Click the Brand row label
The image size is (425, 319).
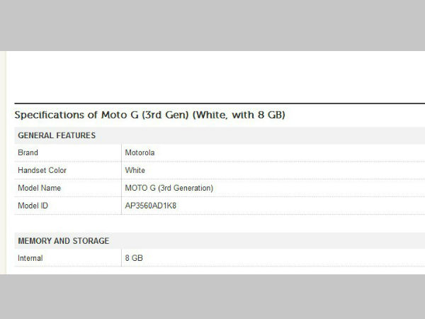pyautogui.click(x=28, y=152)
